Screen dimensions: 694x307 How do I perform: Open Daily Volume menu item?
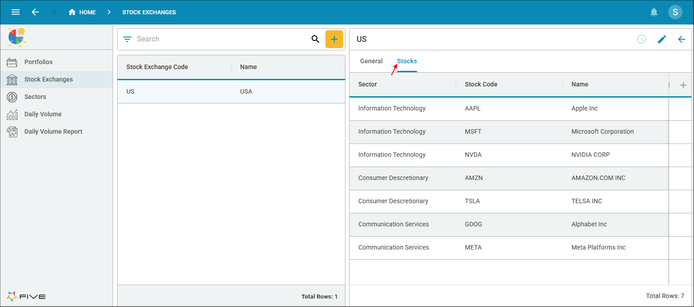click(x=56, y=114)
